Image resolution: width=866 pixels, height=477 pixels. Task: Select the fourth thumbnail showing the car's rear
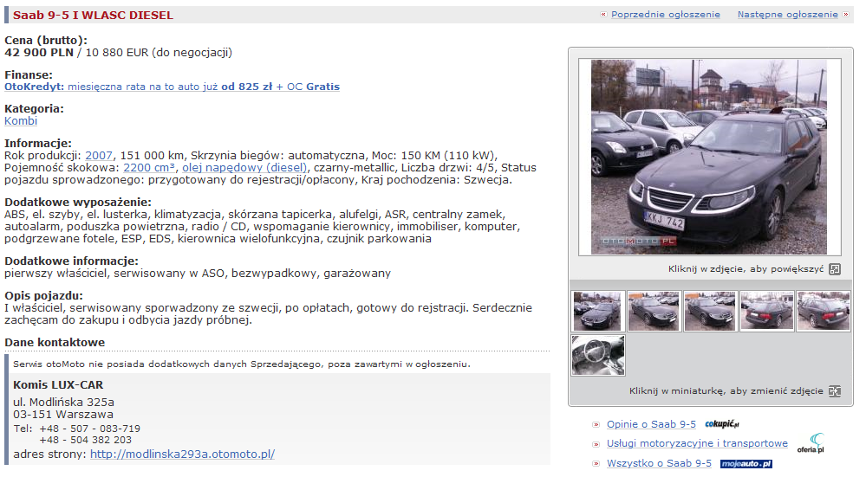[766, 311]
